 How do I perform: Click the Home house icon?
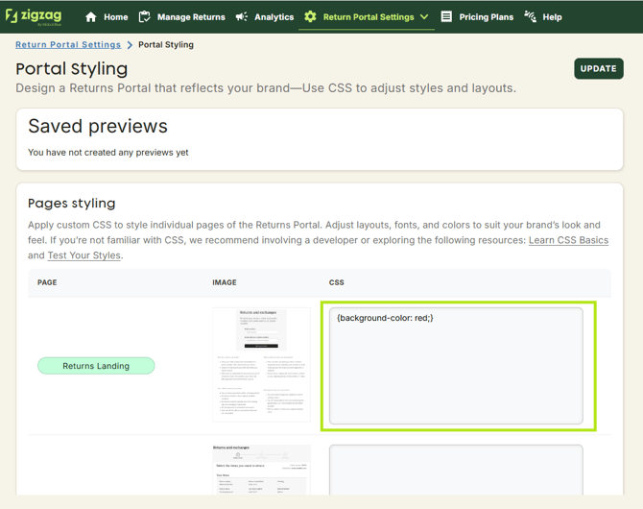91,17
